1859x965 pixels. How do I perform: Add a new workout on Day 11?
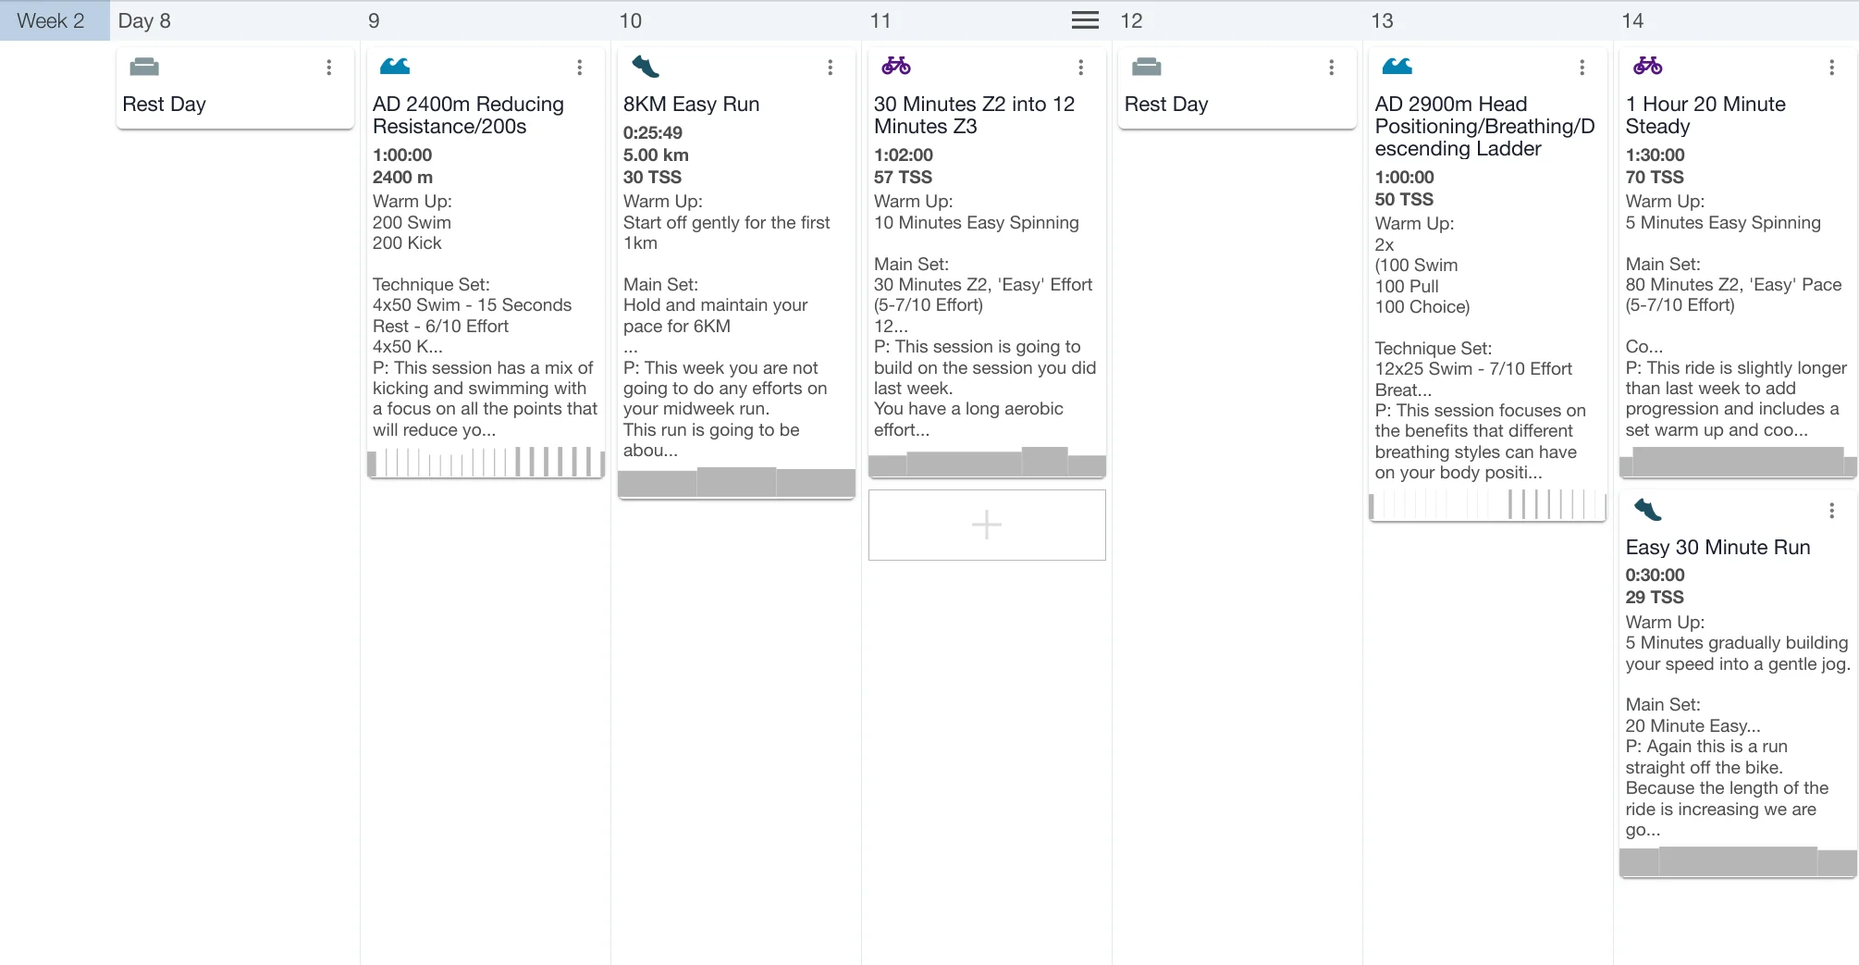987,525
